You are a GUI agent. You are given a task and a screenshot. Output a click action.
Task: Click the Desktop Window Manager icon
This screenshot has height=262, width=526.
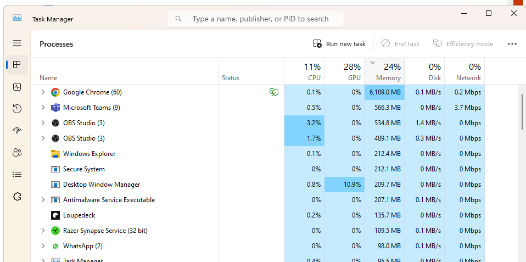[x=55, y=185]
